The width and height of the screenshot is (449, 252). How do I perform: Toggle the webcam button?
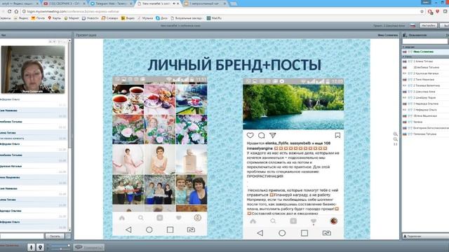(x=40, y=247)
